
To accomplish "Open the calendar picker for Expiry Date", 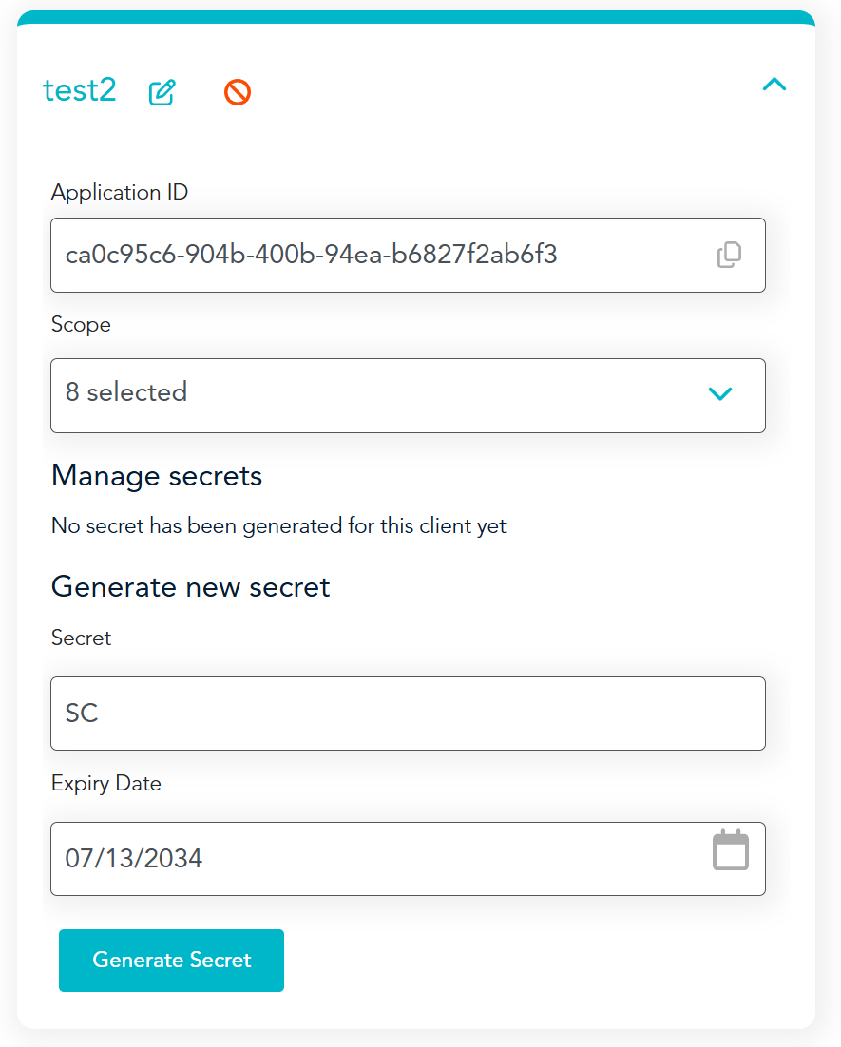I will point(730,850).
